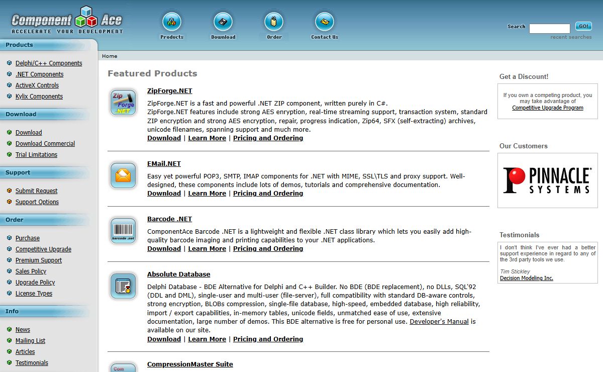Click Learn More under ZipForge.NET
603x372 pixels.
207,138
